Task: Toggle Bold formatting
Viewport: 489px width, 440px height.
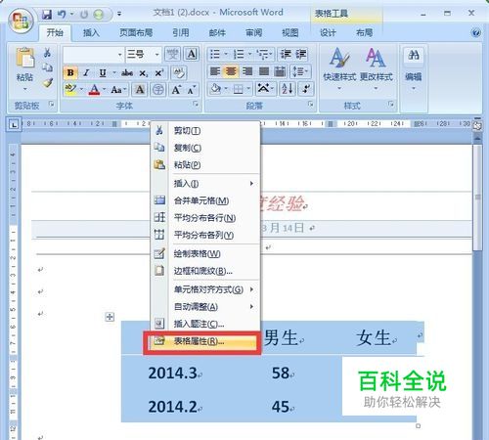Action: pos(70,73)
